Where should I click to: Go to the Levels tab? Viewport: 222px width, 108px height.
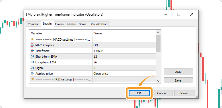click(x=71, y=24)
